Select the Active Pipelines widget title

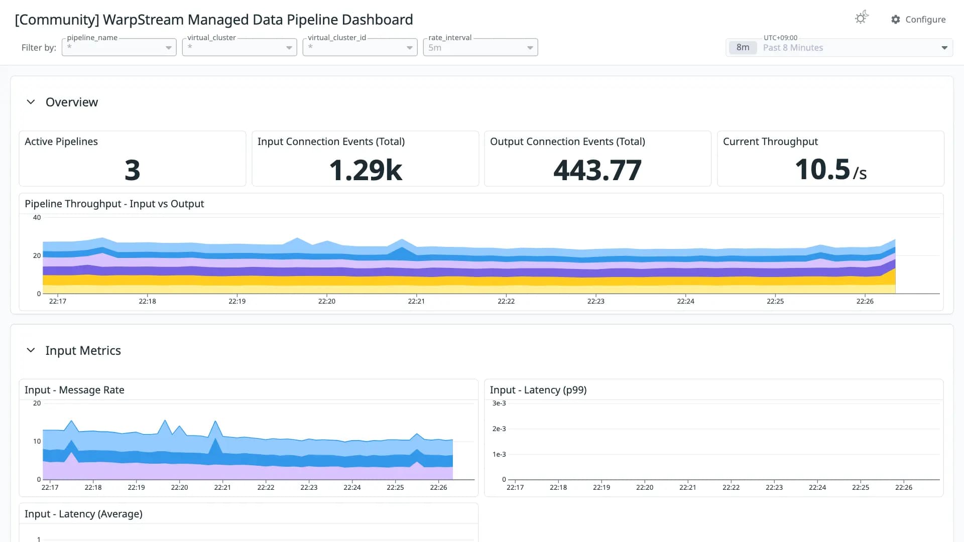(x=61, y=142)
